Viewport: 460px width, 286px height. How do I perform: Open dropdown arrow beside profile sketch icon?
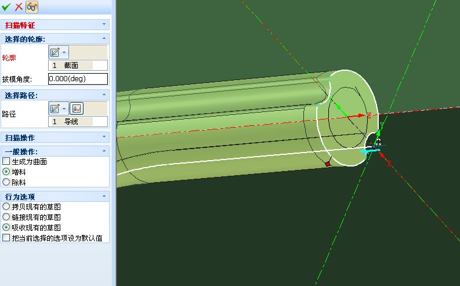tap(64, 52)
